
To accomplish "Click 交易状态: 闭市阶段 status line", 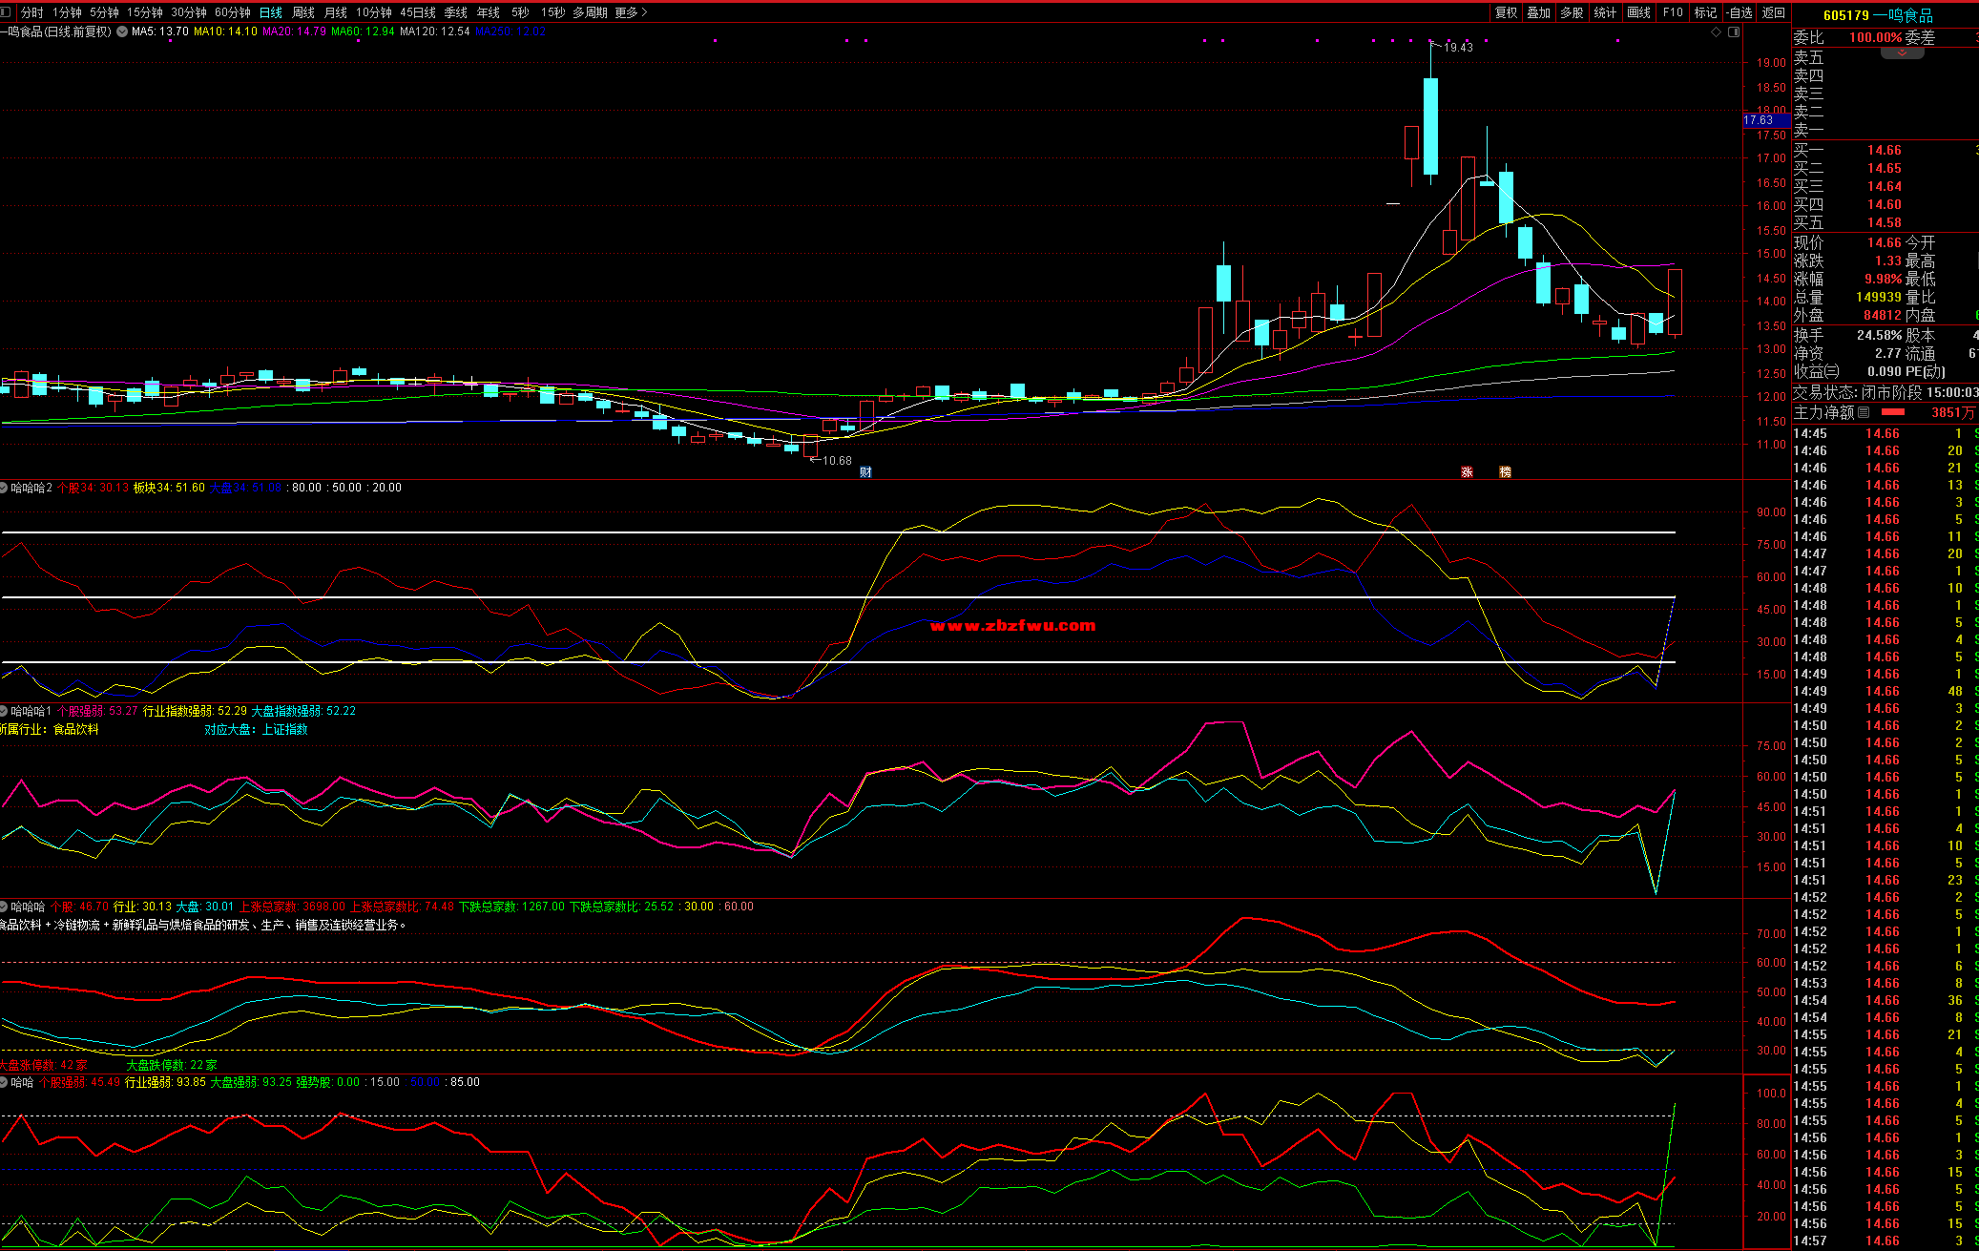I will [x=1885, y=392].
